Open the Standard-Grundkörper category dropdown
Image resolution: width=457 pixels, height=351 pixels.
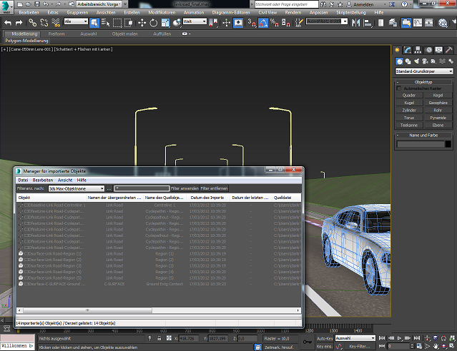coord(424,71)
